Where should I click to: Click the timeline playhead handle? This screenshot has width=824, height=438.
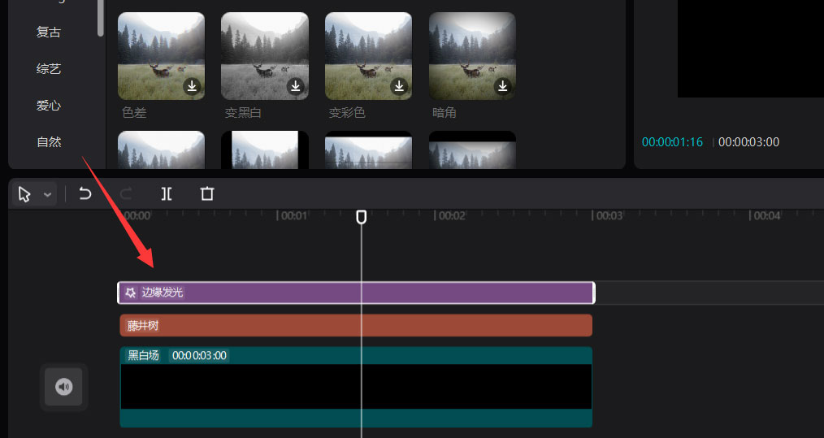tap(362, 217)
